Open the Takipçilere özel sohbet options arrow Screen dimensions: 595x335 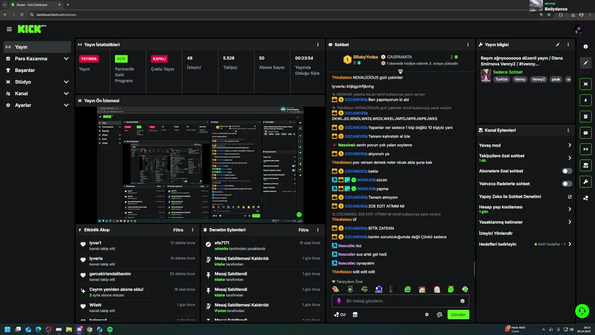pyautogui.click(x=569, y=158)
